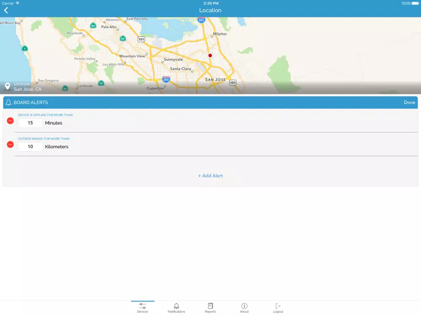Show the About tab
The height and width of the screenshot is (316, 421).
click(244, 308)
